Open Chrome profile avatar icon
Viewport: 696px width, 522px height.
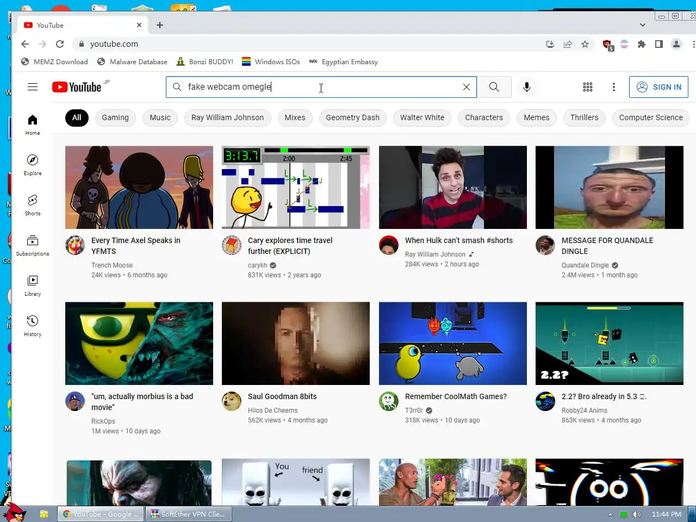pos(676,44)
